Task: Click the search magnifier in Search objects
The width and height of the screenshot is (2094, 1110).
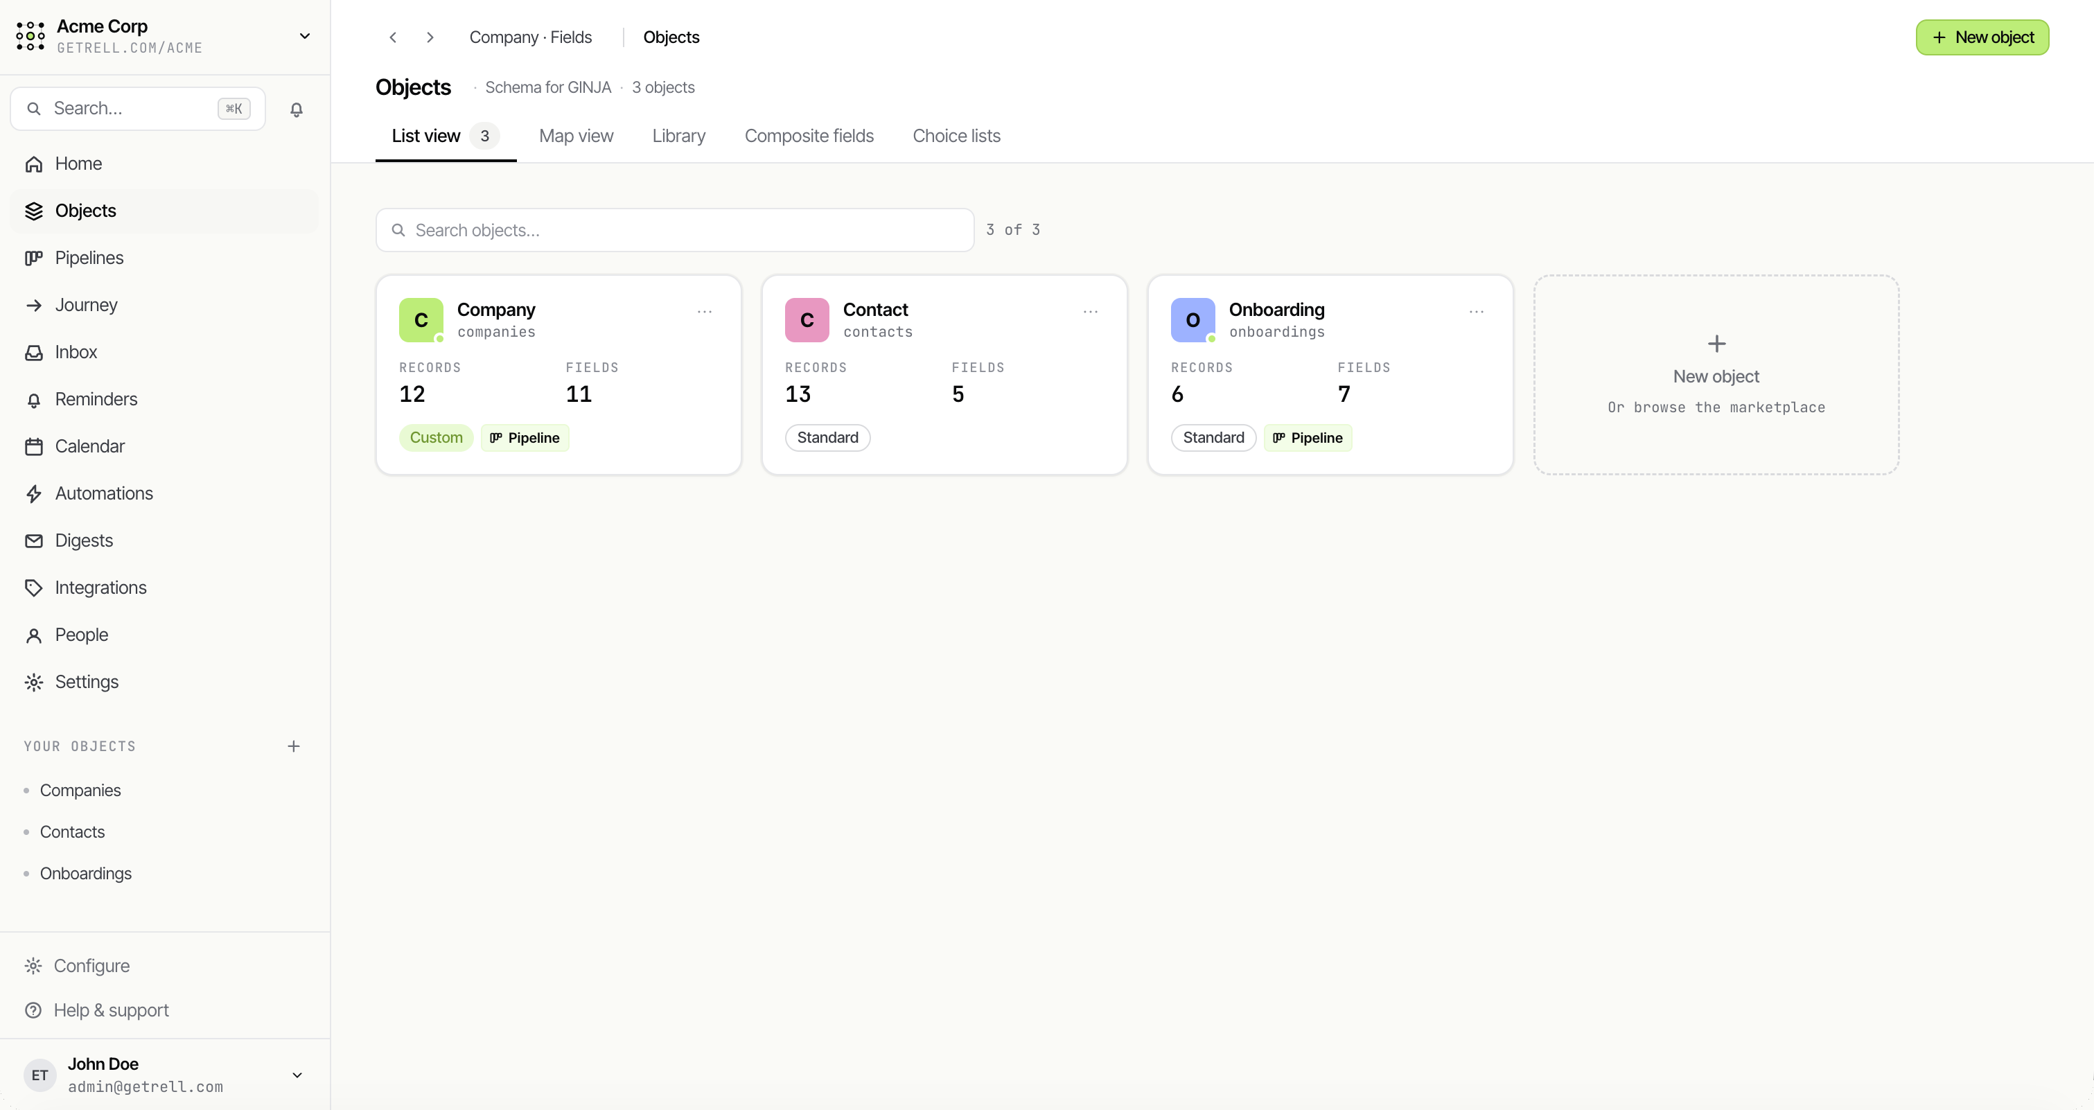Action: click(398, 230)
